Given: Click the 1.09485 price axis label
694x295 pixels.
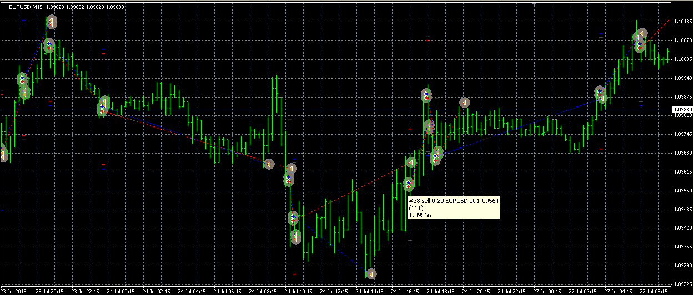Looking at the screenshot, I should (682, 210).
